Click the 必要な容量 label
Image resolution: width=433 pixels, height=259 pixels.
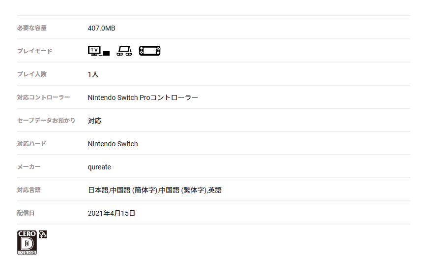(x=32, y=28)
